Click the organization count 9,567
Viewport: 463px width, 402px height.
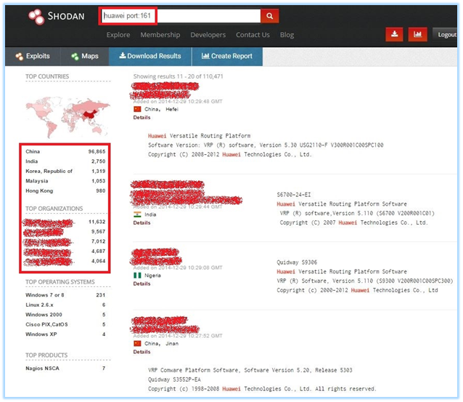(98, 232)
